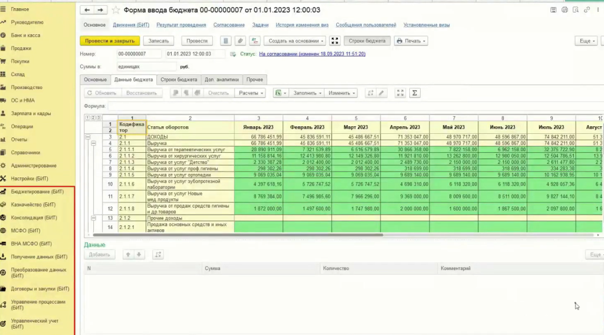
Task: Click the copy link icon at top right
Action: pos(587,9)
